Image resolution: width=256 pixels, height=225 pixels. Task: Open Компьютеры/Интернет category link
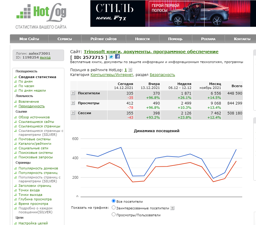coord(112,75)
